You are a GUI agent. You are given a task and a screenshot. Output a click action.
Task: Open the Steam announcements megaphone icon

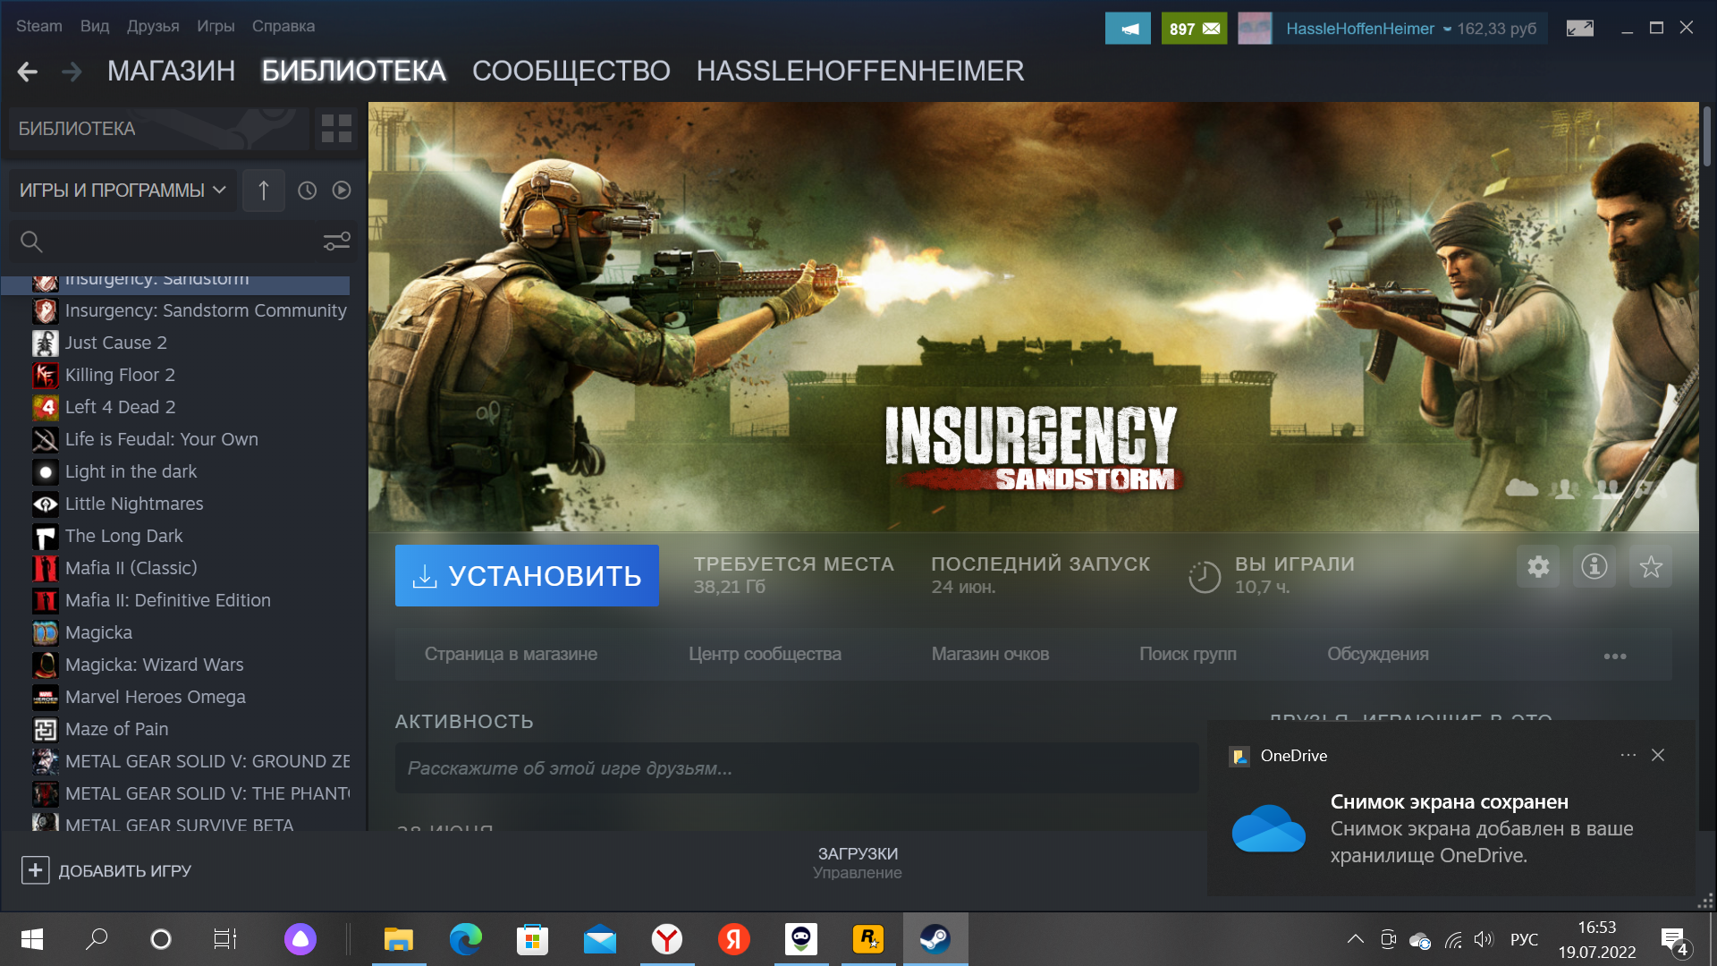[1128, 29]
